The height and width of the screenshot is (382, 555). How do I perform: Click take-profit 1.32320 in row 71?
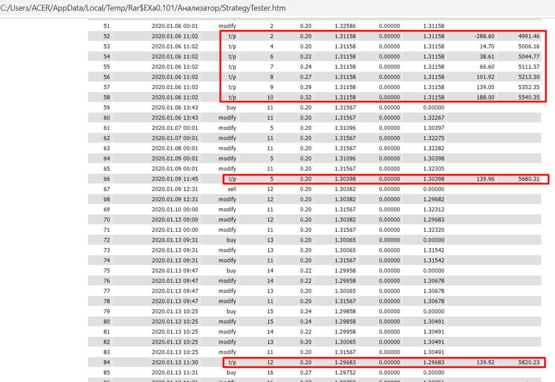click(434, 230)
